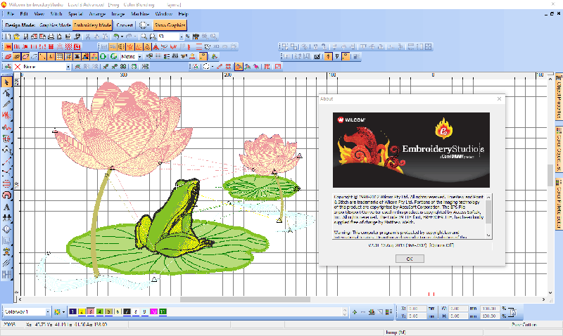The height and width of the screenshot is (336, 563).
Task: Toggle the Embroidery Mode button
Action: pyautogui.click(x=92, y=25)
